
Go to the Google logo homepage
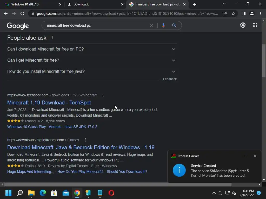pyautogui.click(x=18, y=26)
